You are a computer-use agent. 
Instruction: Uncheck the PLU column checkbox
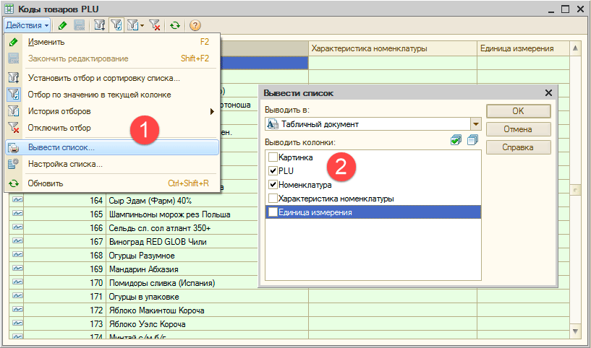273,171
